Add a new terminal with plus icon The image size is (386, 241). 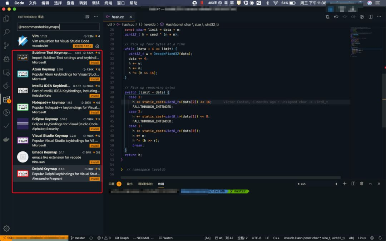click(x=345, y=184)
